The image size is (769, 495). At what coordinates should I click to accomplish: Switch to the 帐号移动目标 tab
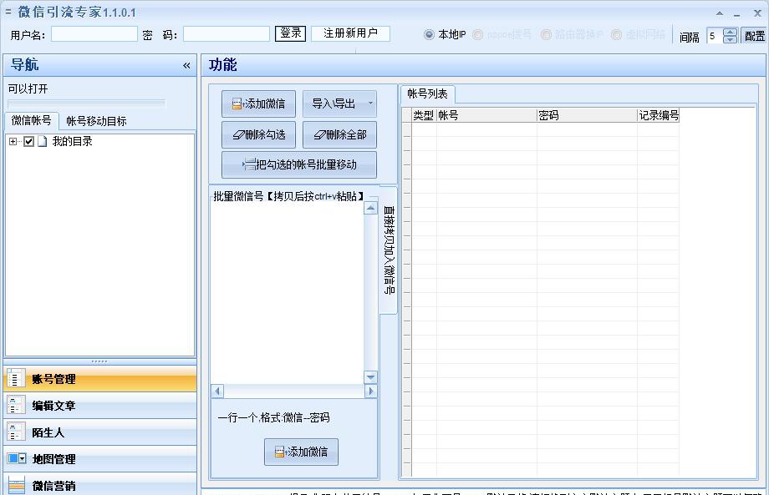pos(97,119)
